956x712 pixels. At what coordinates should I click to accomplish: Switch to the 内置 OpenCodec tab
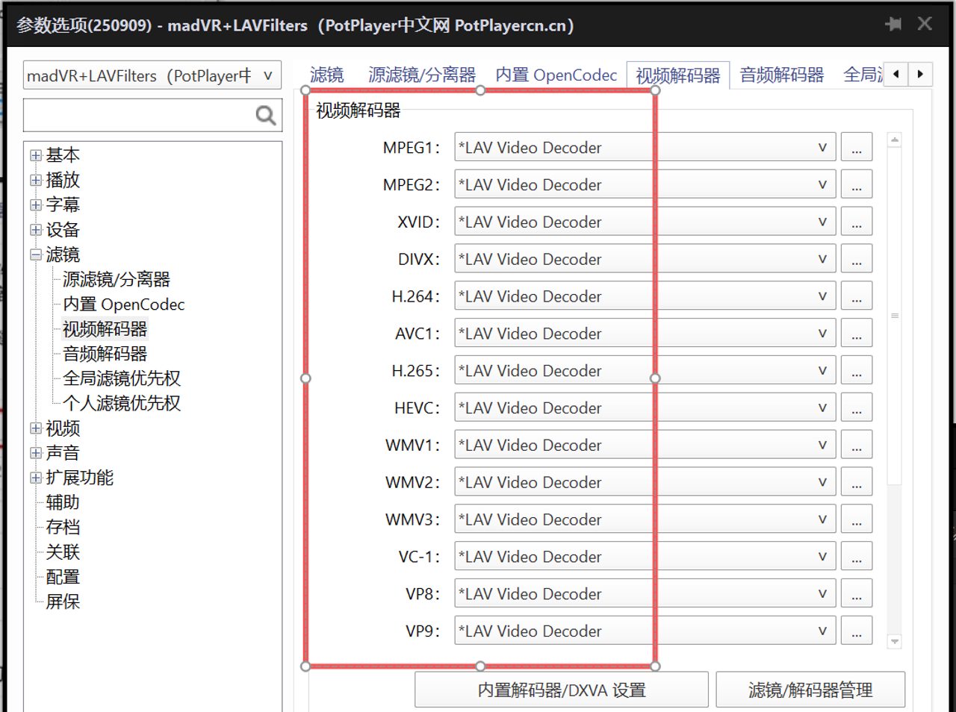point(556,75)
